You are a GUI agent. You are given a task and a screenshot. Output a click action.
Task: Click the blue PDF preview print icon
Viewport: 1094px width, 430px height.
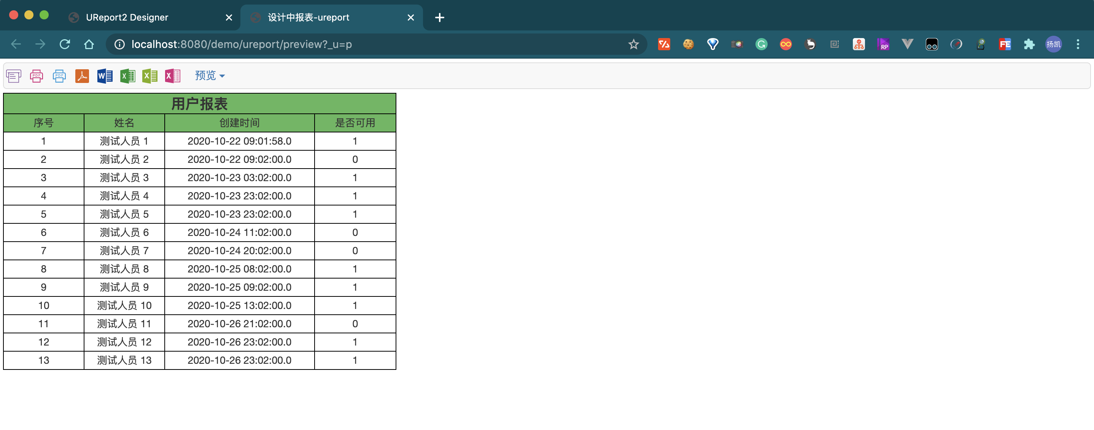59,76
